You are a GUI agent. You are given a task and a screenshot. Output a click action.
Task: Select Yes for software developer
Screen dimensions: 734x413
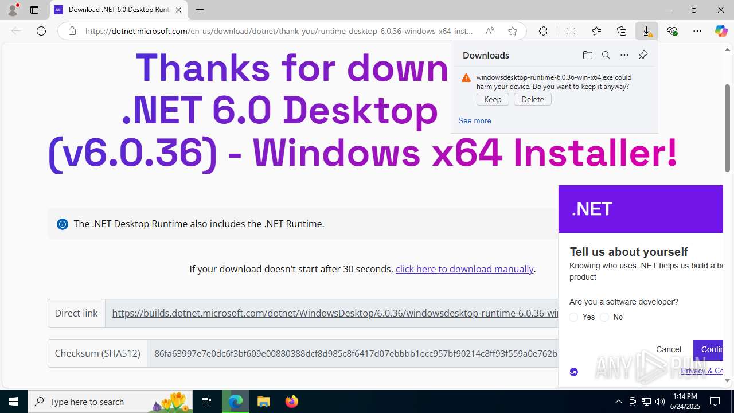[x=573, y=317]
